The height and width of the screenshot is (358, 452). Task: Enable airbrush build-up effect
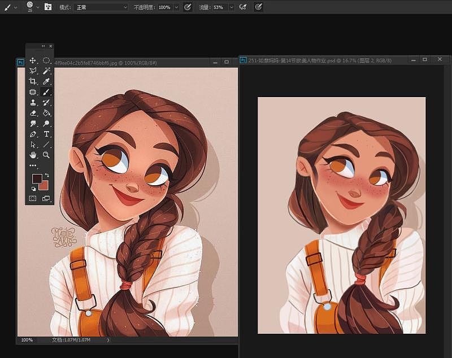(x=243, y=7)
